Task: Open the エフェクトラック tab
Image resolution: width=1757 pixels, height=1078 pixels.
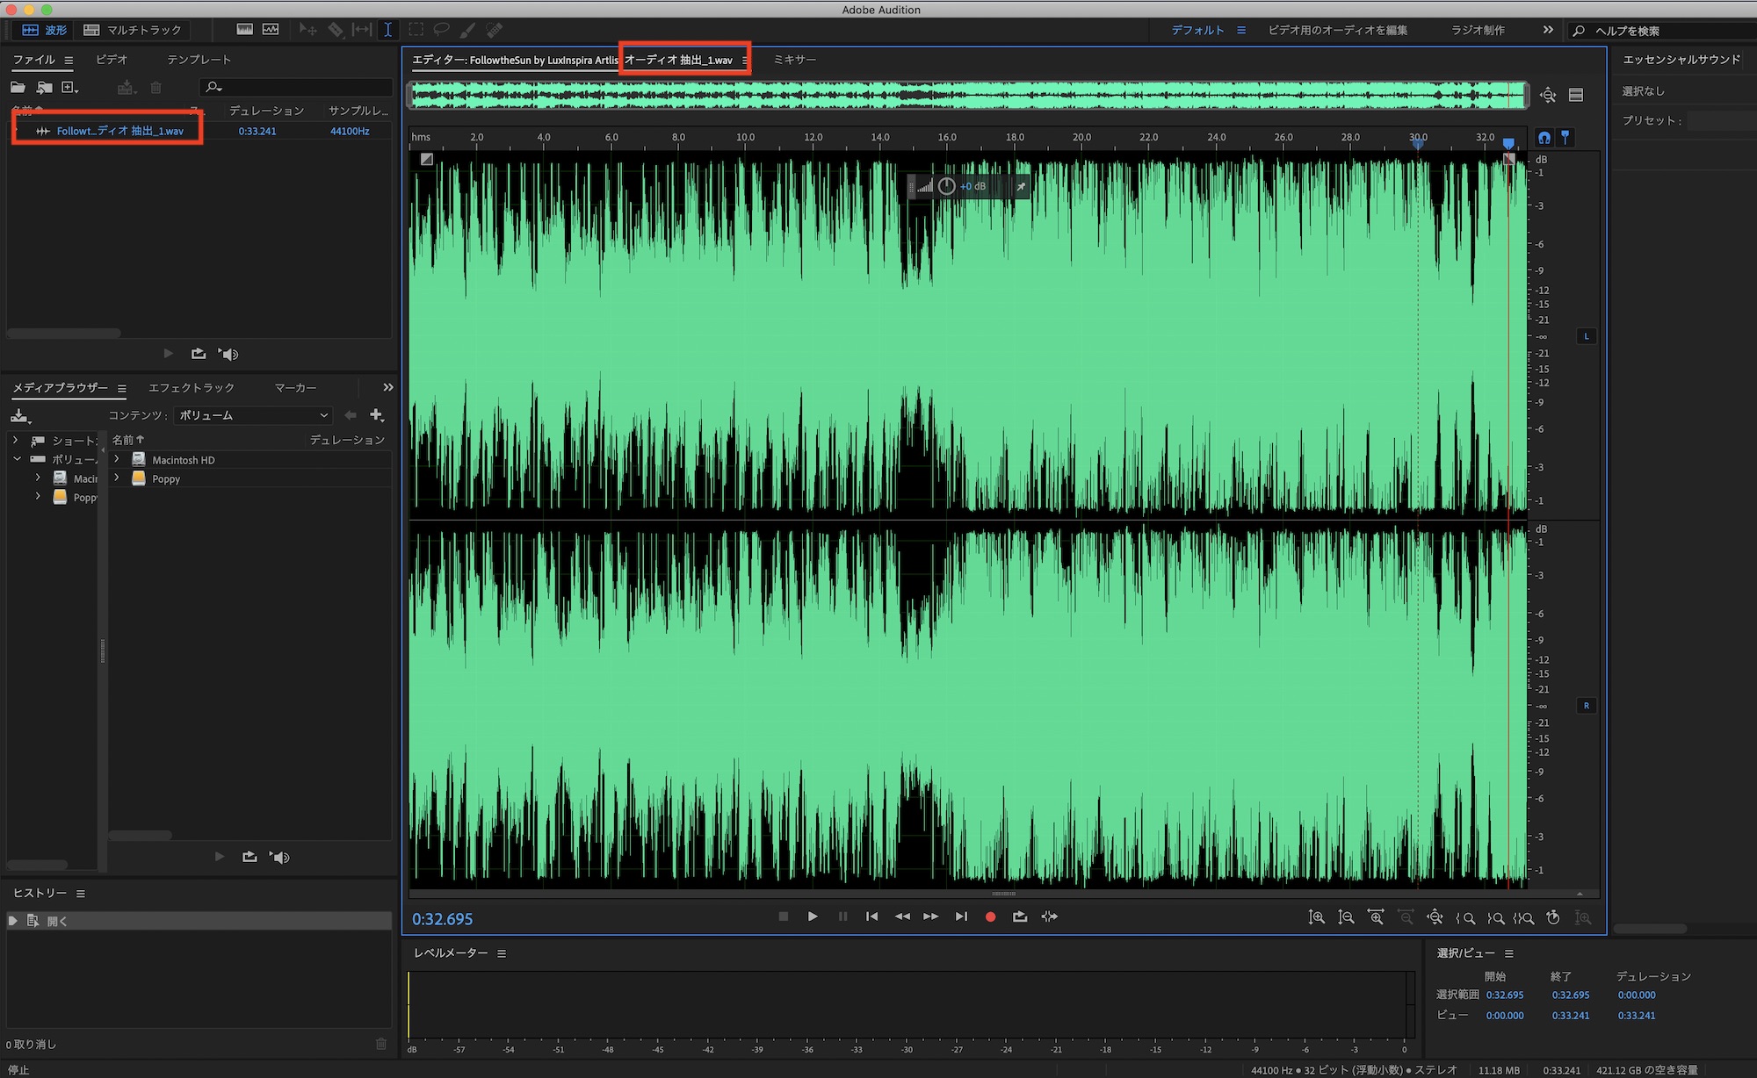Action: (191, 387)
